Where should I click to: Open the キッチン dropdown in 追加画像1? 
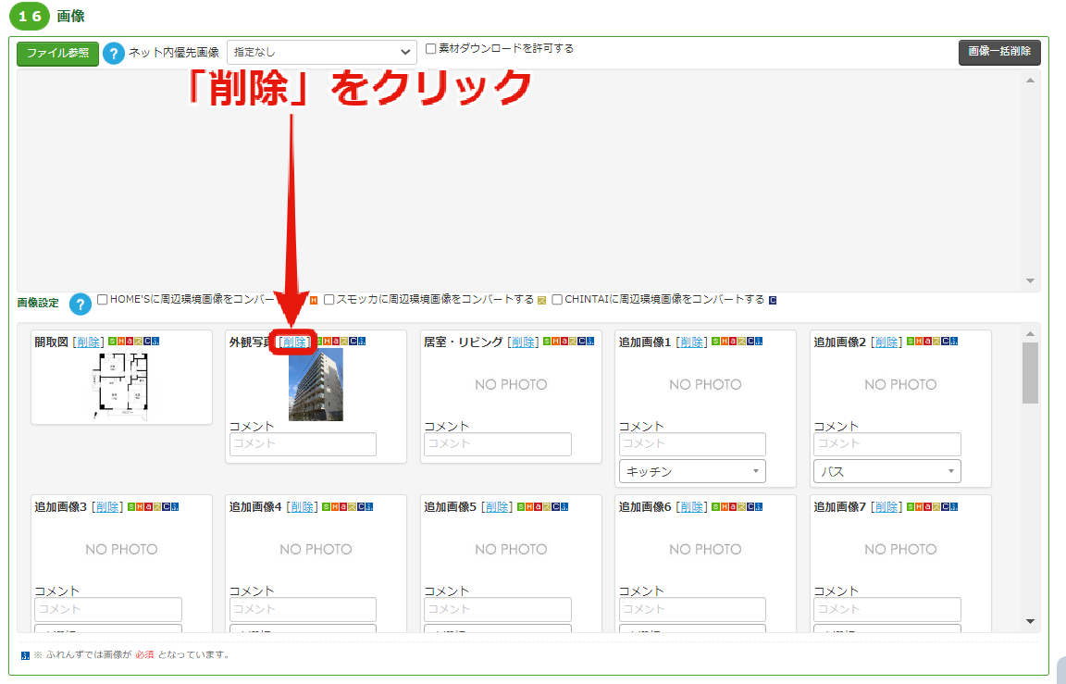[x=692, y=471]
